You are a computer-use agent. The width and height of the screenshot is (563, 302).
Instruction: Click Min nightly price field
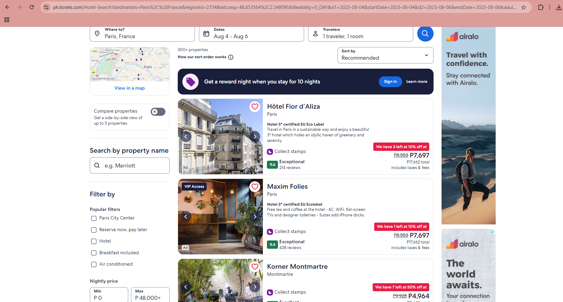coord(109,295)
